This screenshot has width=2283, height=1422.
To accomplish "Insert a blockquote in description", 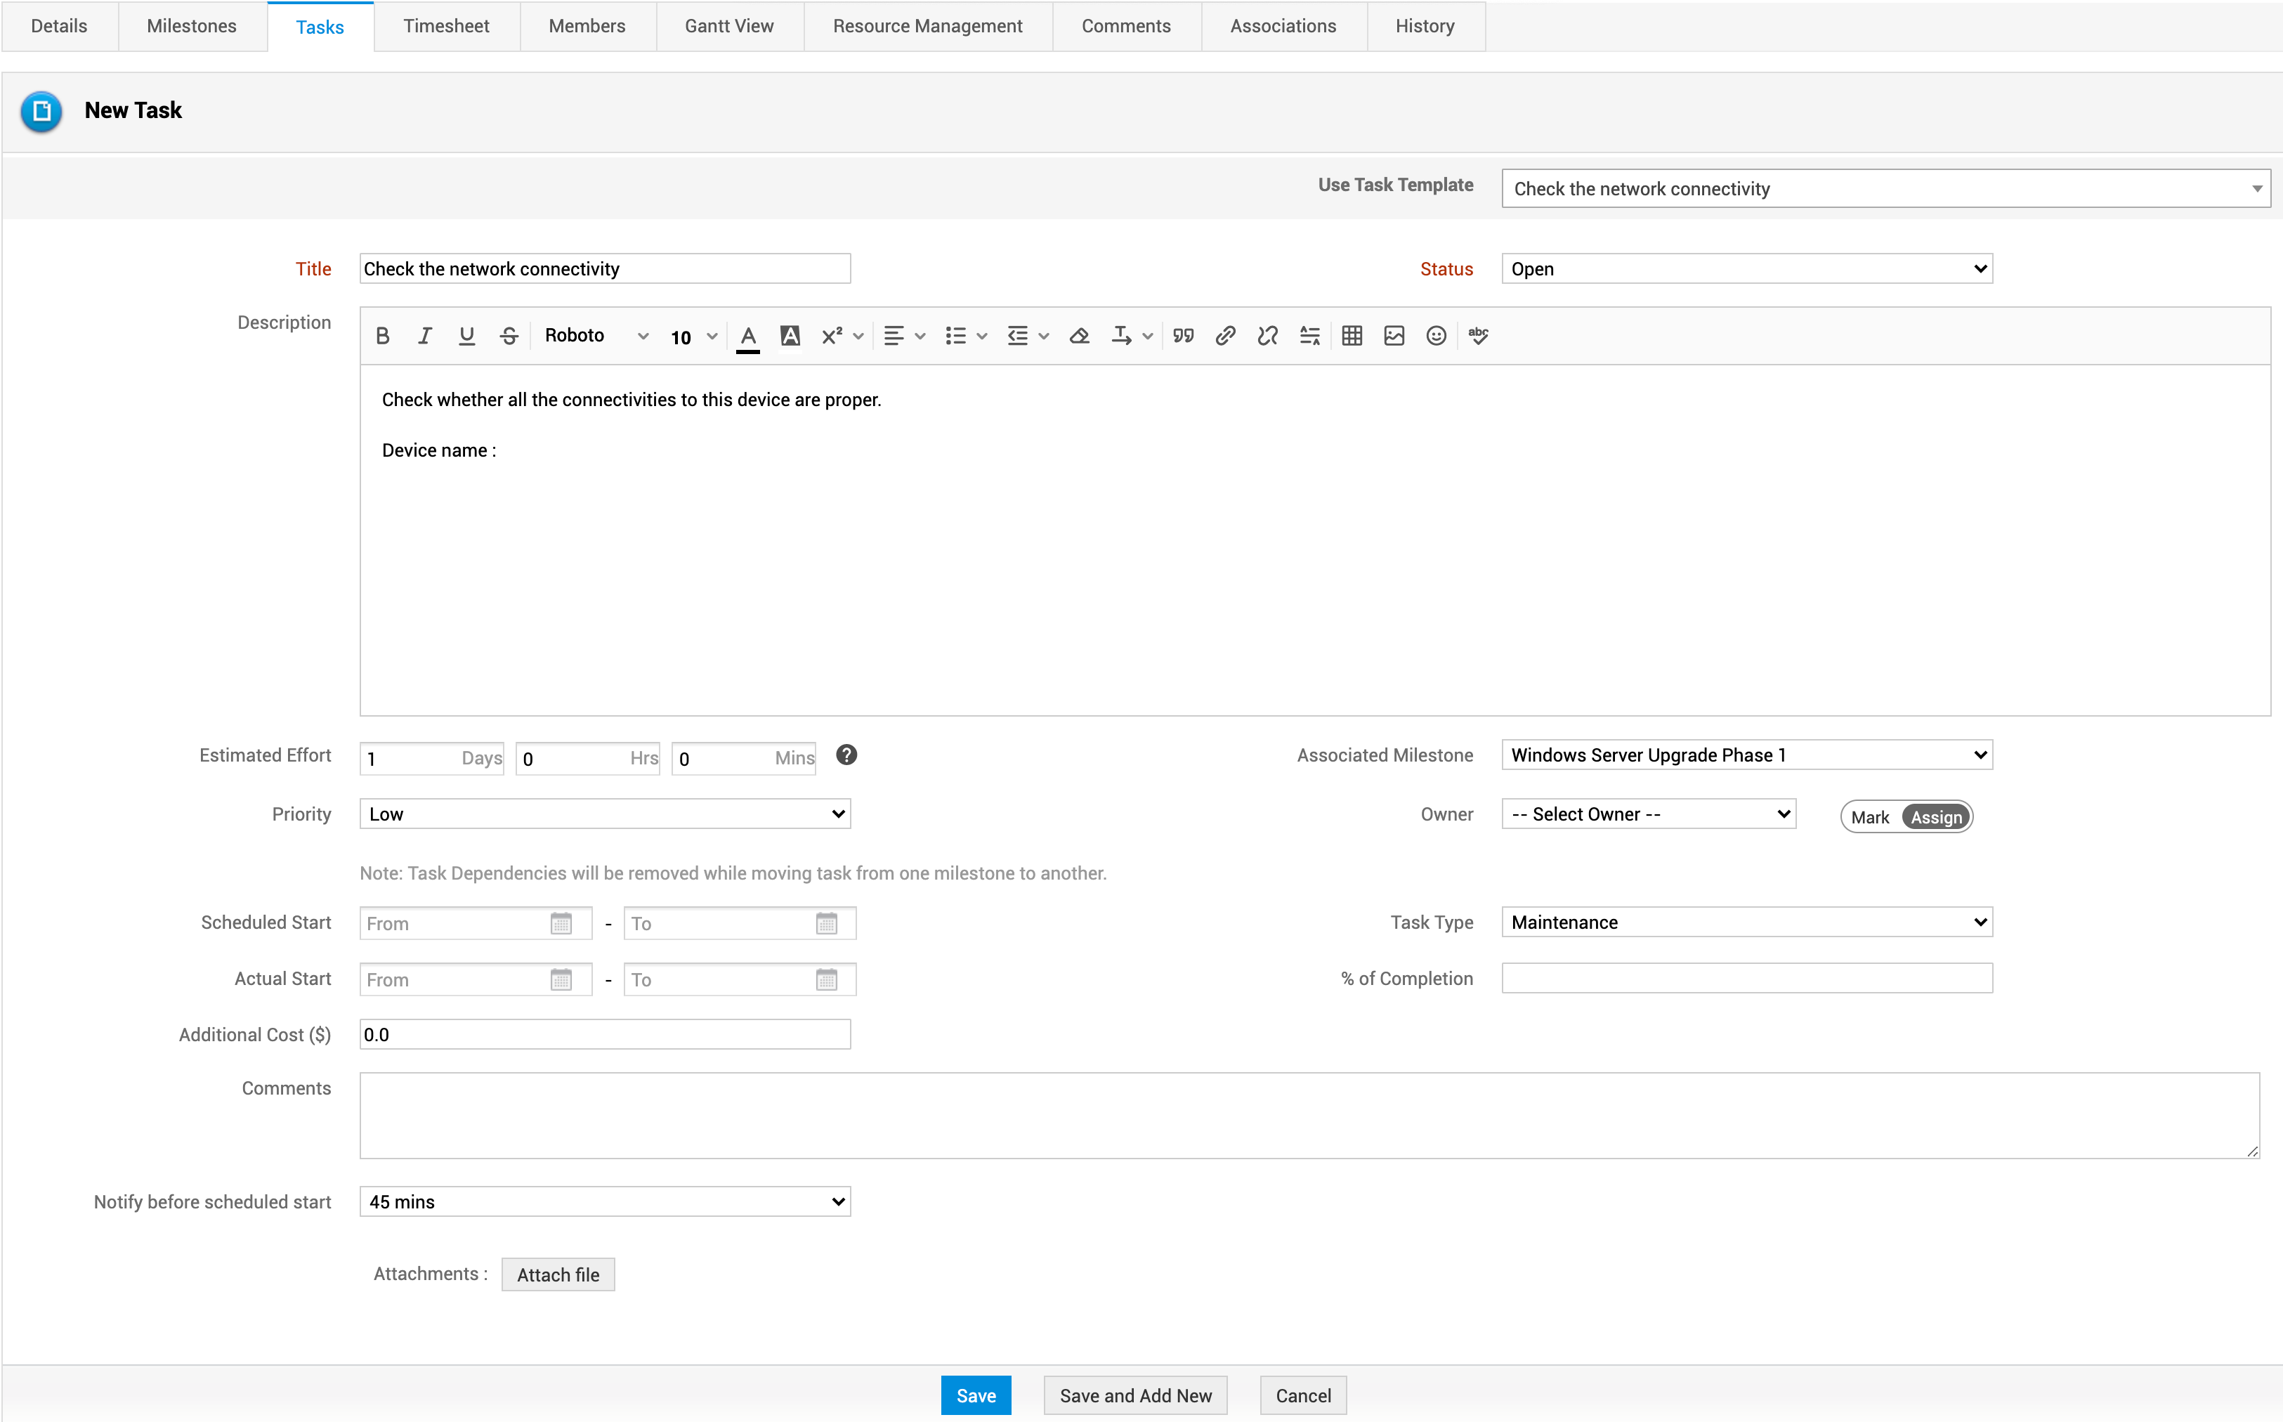I will (1183, 336).
